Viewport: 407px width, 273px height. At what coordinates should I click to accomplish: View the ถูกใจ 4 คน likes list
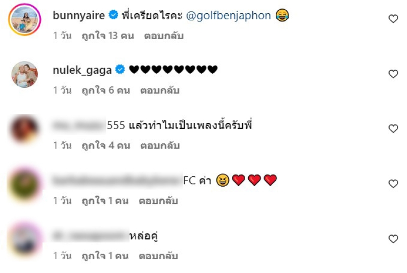point(106,145)
